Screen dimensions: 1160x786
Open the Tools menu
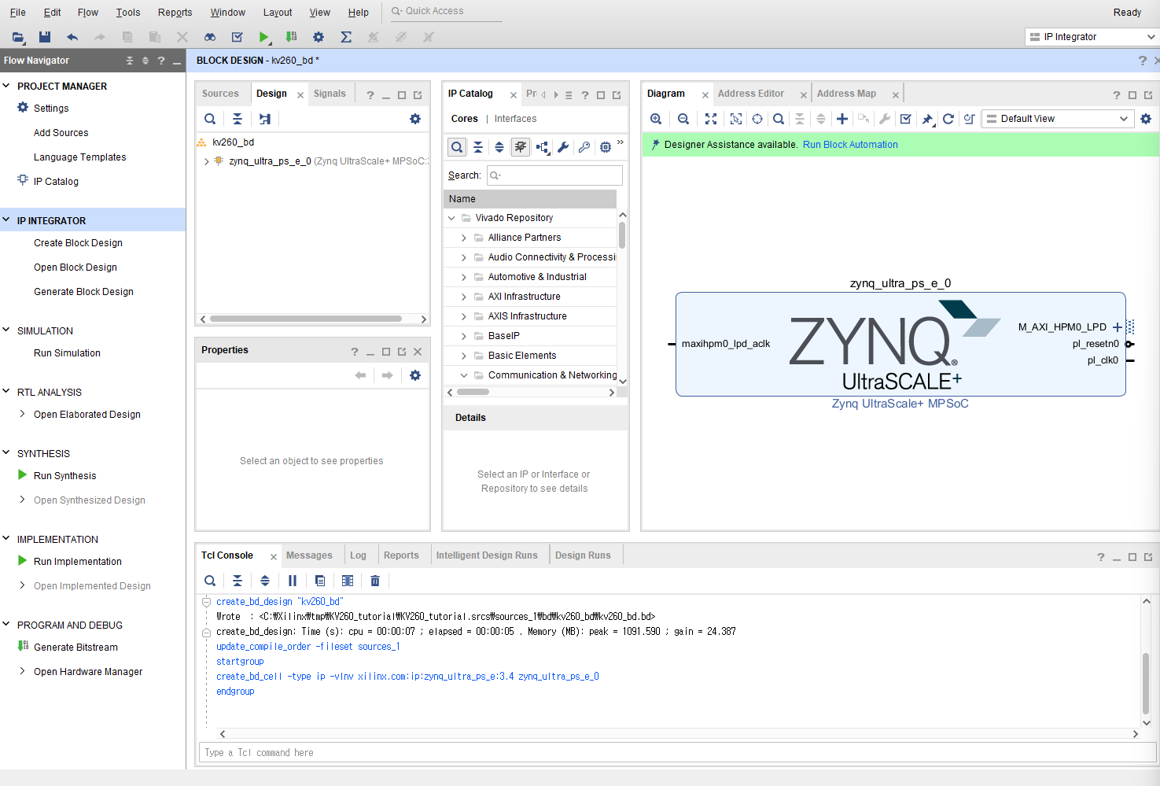(x=128, y=13)
